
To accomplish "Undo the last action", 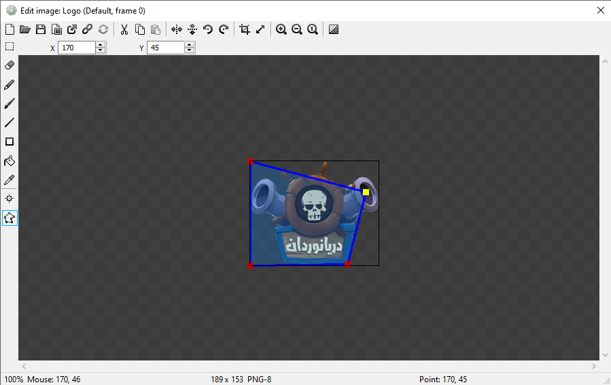I will [x=208, y=29].
